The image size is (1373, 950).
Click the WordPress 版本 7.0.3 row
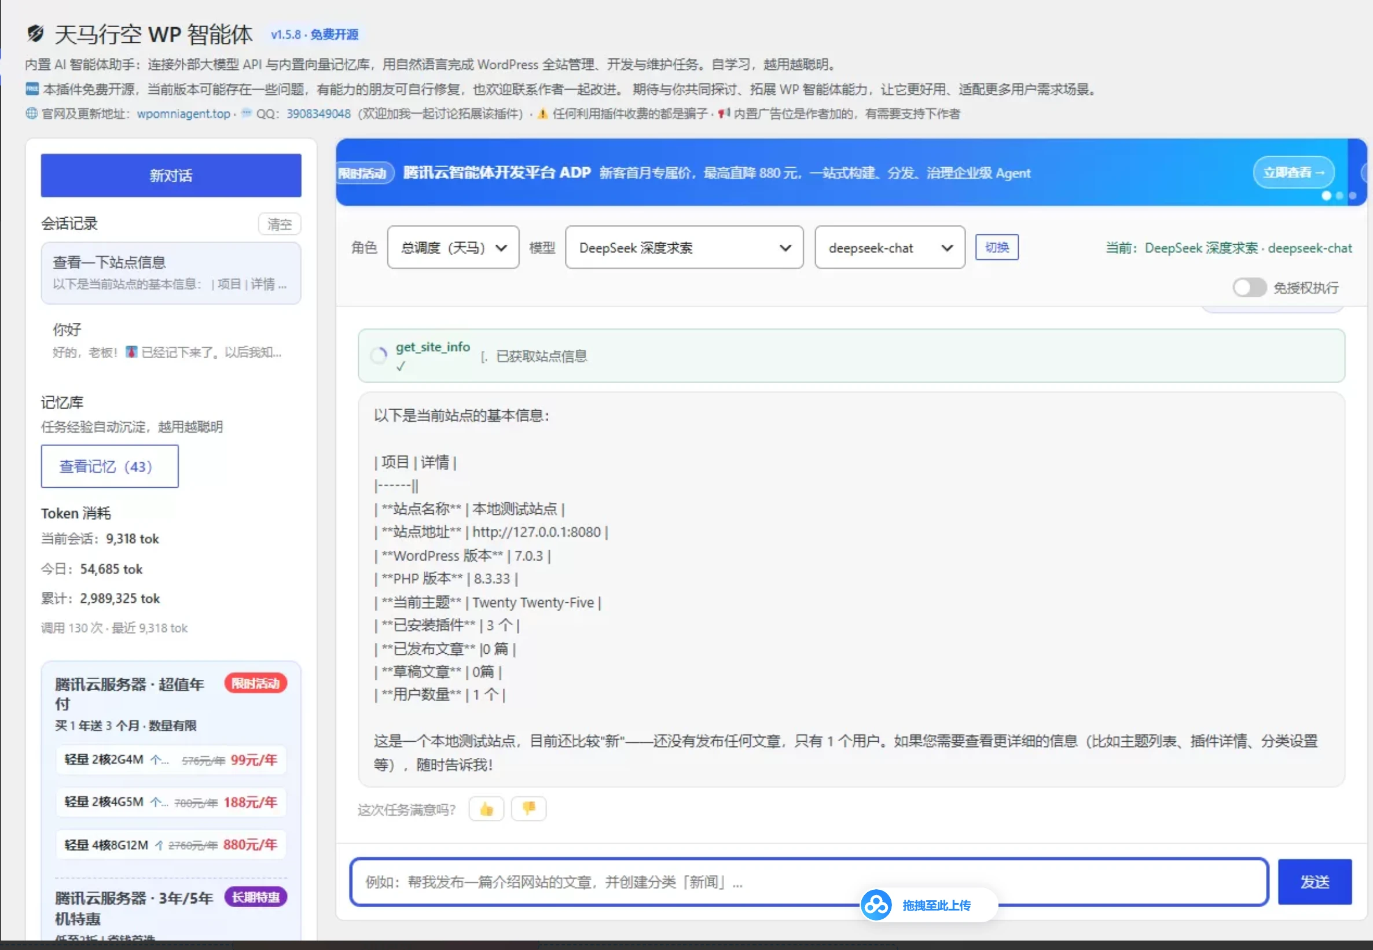pyautogui.click(x=462, y=556)
